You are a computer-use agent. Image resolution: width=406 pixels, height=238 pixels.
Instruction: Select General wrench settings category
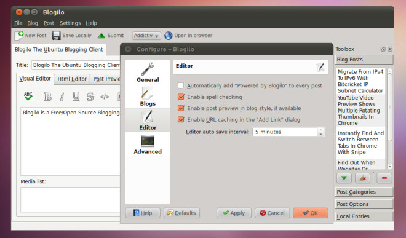click(148, 73)
